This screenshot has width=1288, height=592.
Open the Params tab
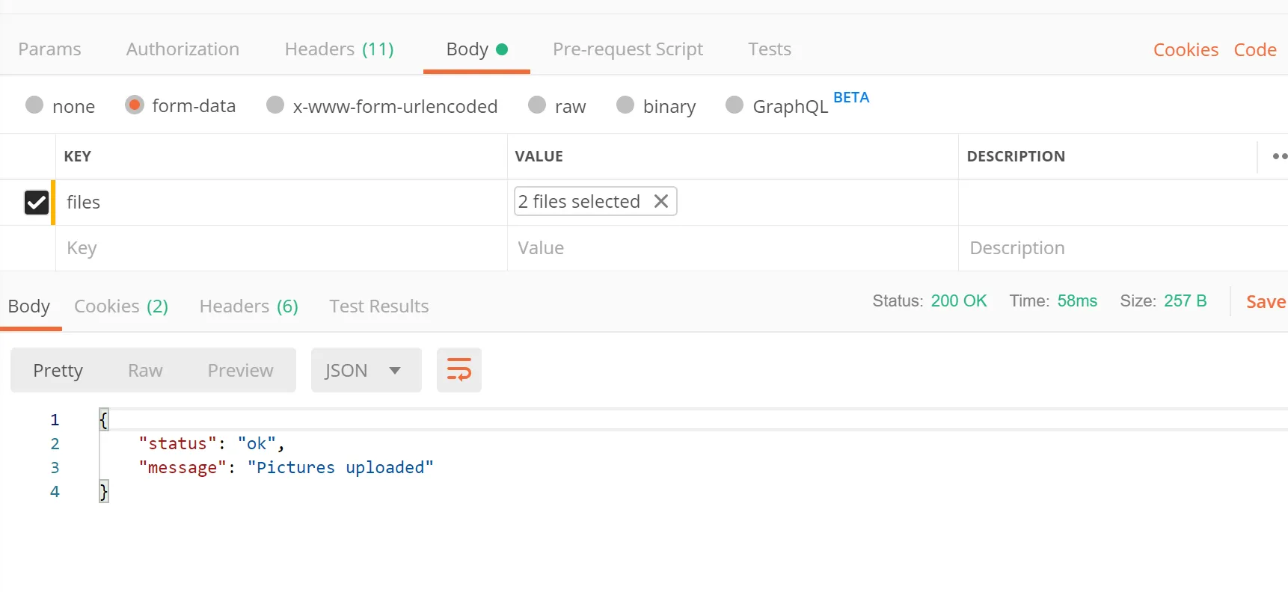[x=49, y=49]
